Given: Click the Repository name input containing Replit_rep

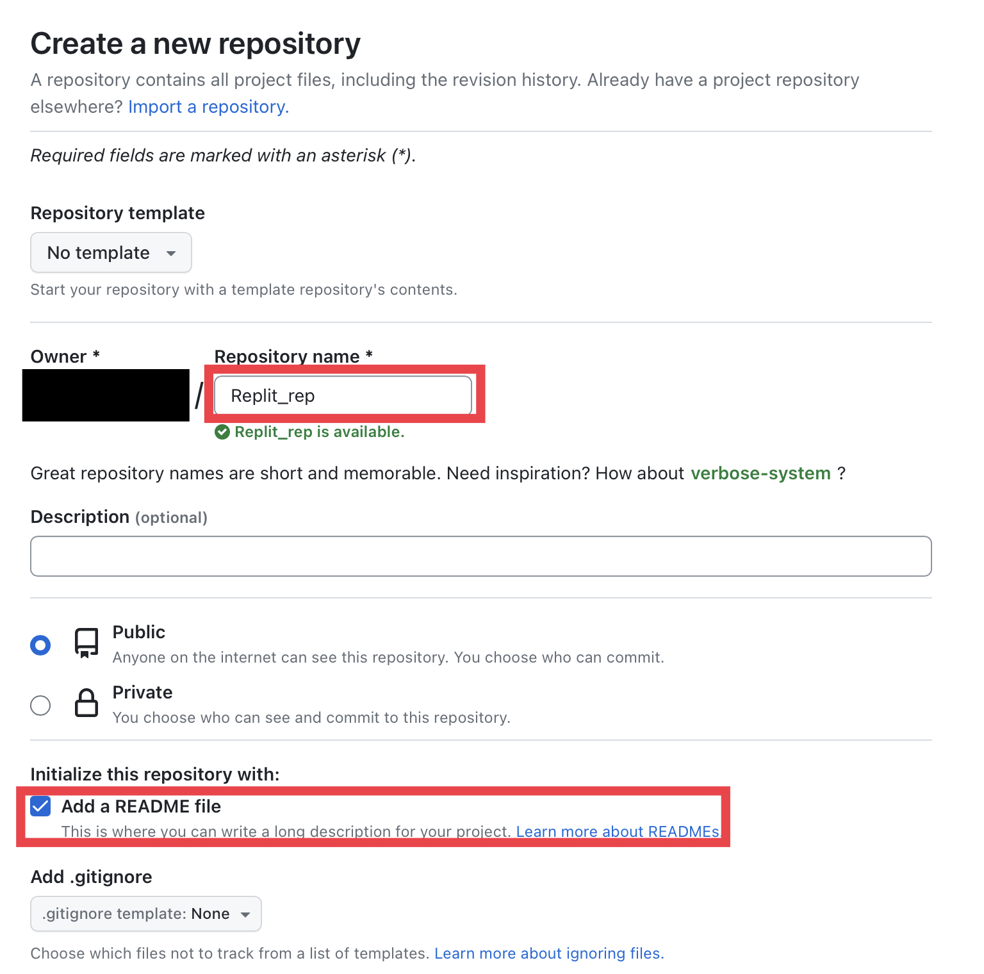Looking at the screenshot, I should pos(342,395).
